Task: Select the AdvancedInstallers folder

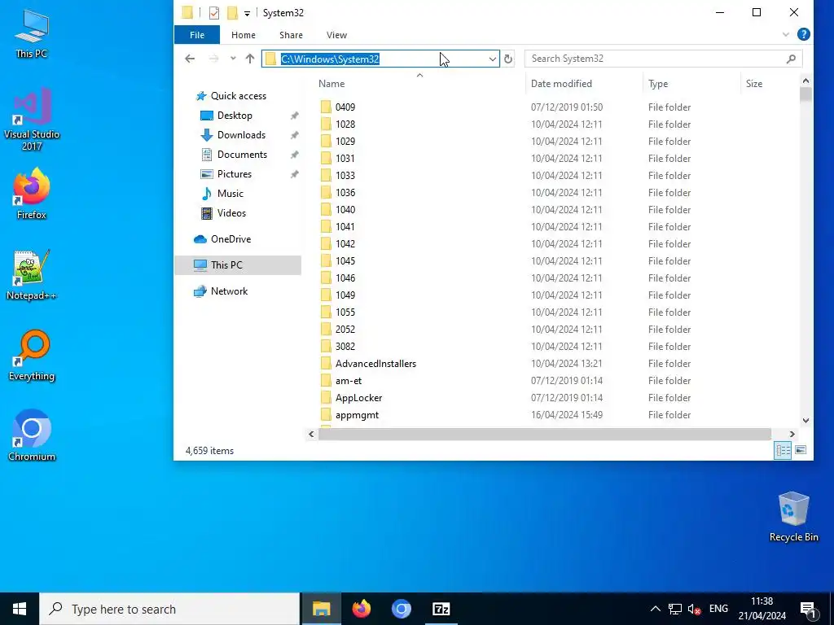Action: coord(375,364)
